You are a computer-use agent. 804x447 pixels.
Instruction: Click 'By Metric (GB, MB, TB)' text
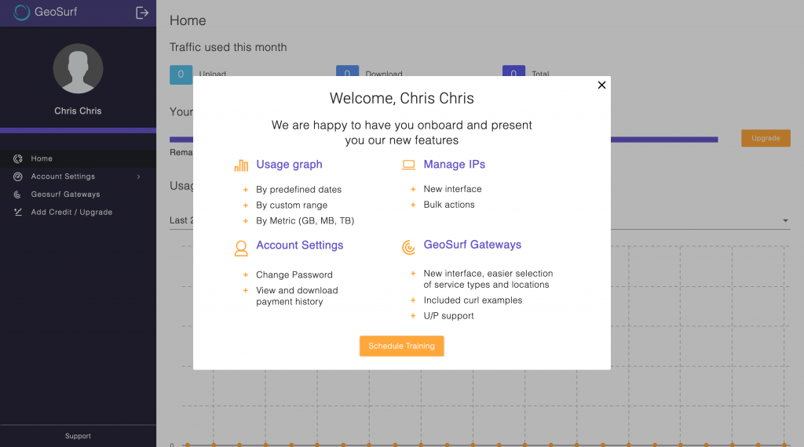(x=305, y=220)
